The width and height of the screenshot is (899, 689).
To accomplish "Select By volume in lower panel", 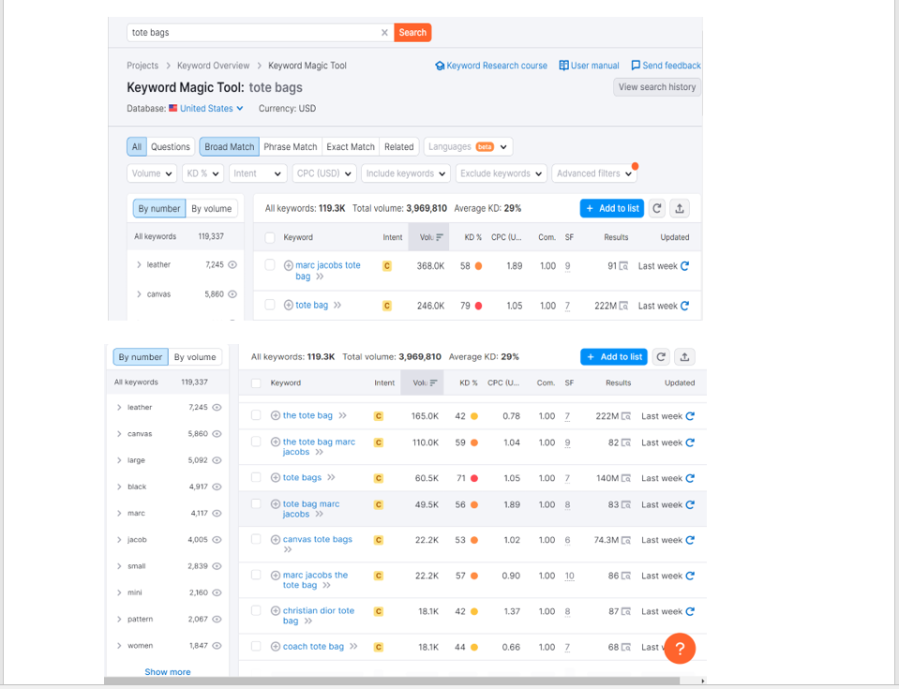I will coord(195,357).
